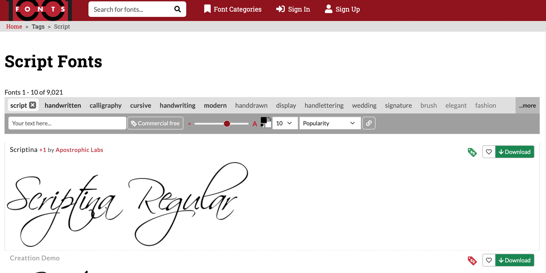Pick the black foreground color swatch

click(x=263, y=120)
